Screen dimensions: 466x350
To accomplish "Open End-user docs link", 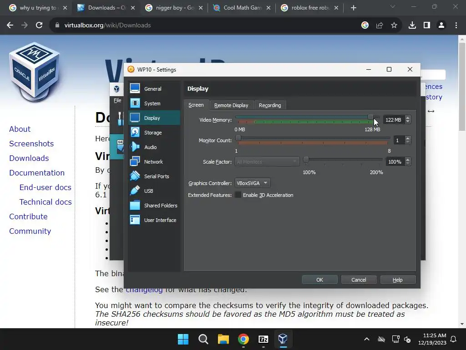I will [x=45, y=187].
